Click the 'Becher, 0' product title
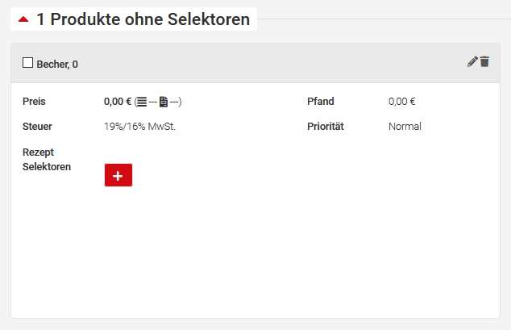 (x=57, y=64)
